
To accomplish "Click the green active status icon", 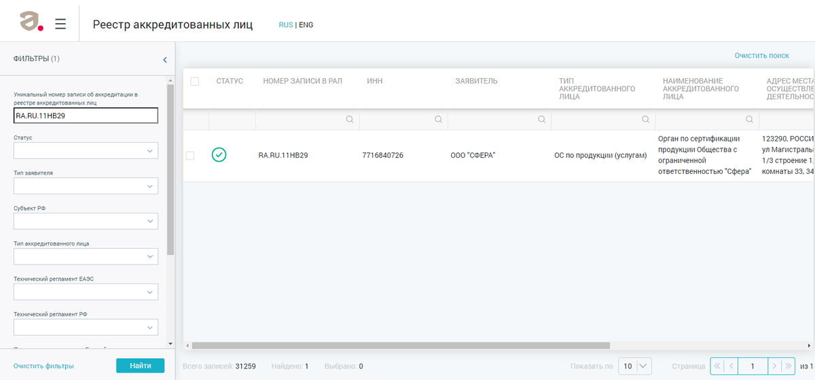I will tap(219, 155).
